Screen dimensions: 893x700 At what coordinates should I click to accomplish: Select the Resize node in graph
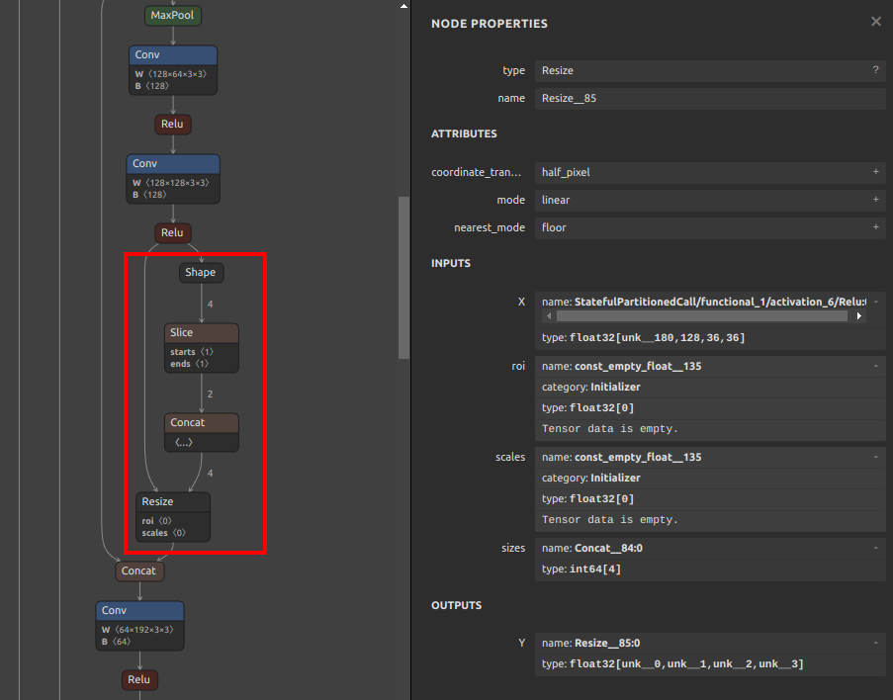pyautogui.click(x=173, y=517)
